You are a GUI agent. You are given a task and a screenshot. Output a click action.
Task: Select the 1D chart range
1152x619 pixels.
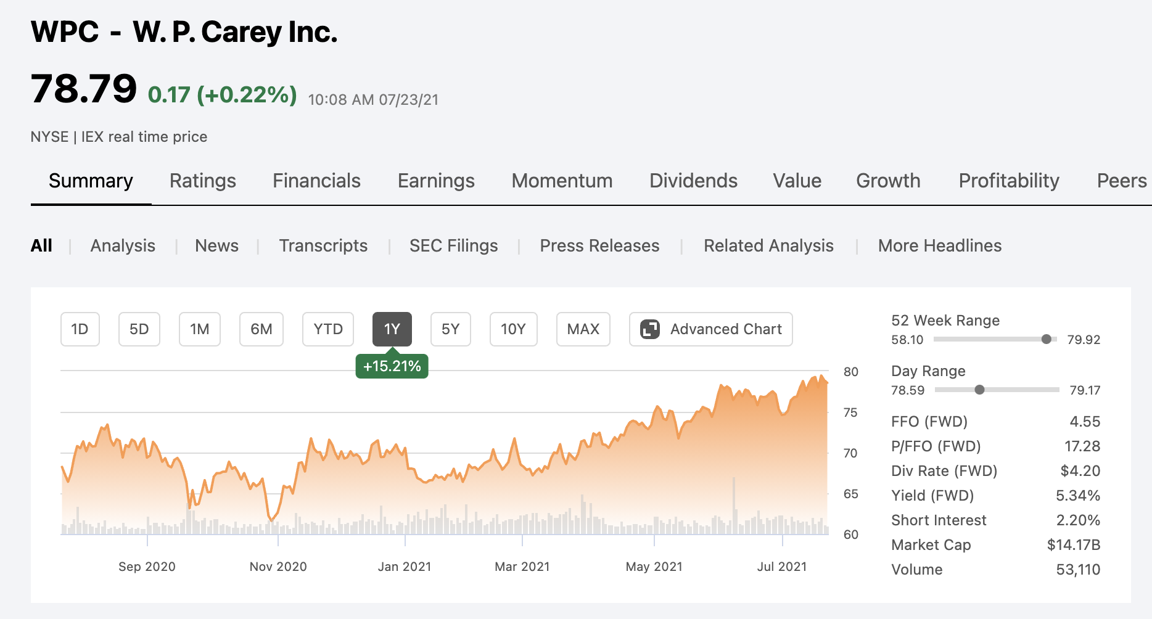[x=80, y=329]
